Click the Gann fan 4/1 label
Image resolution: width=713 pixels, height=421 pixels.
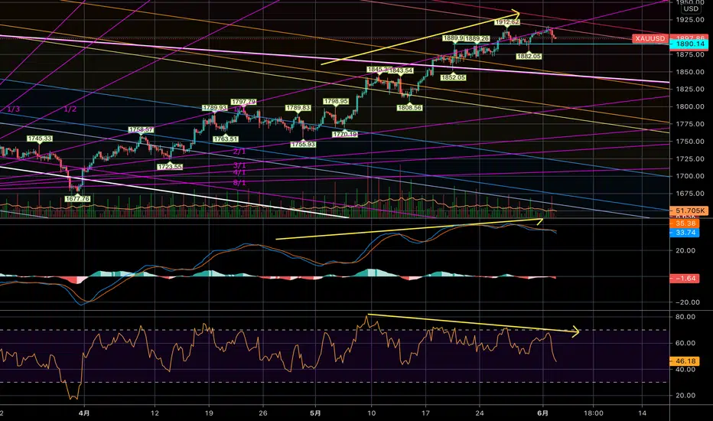pyautogui.click(x=239, y=172)
